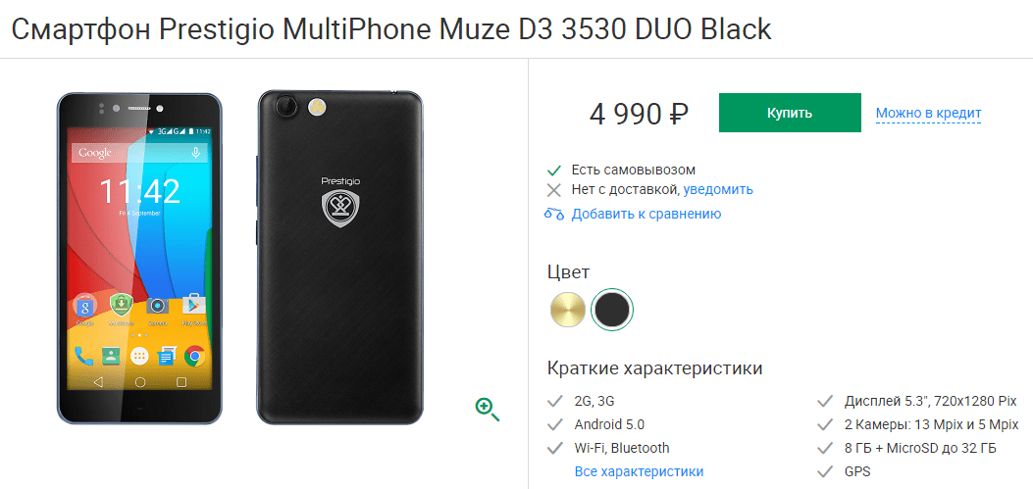
Task: Select the black color option
Action: 612,310
